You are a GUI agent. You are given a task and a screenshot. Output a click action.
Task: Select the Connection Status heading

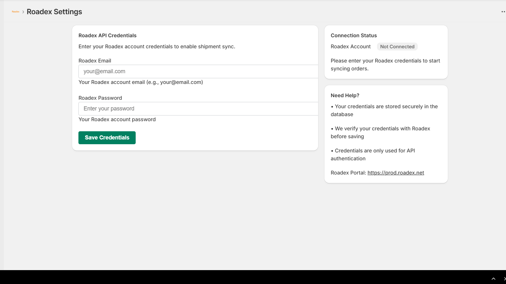(354, 35)
